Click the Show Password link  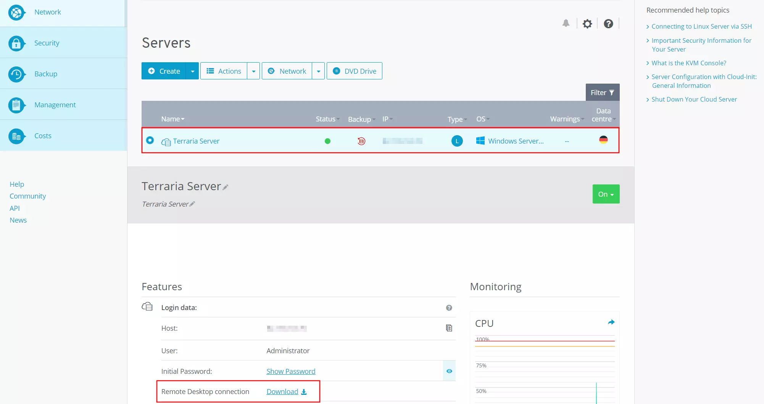291,371
